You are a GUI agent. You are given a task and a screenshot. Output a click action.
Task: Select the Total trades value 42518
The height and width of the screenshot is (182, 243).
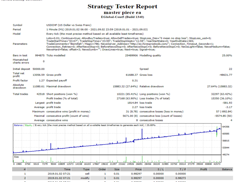(x=41, y=94)
